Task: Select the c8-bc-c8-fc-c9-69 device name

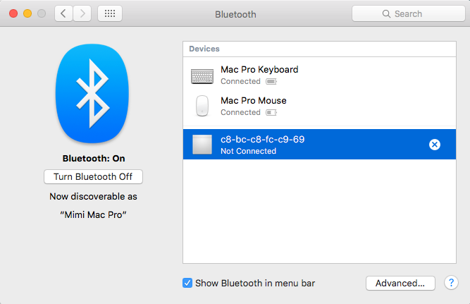Action: coord(263,140)
